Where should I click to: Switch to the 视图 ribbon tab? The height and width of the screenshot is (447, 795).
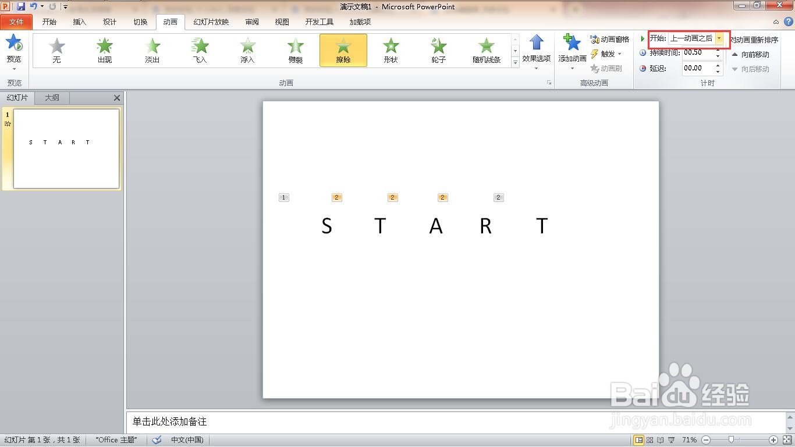282,22
